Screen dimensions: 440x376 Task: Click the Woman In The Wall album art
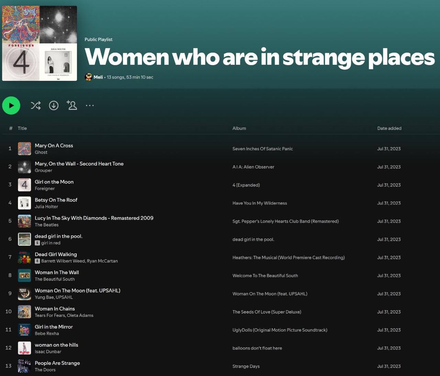(24, 275)
